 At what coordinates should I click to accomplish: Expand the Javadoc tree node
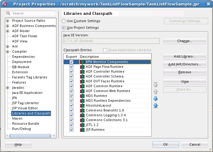(x=8, y=88)
